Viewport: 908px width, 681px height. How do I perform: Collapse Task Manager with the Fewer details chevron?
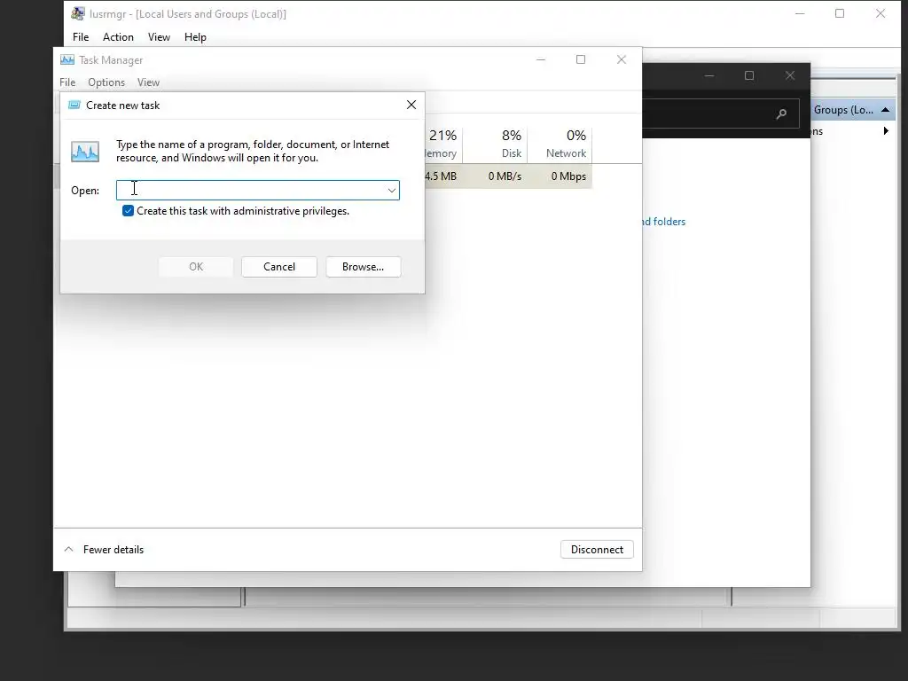pos(68,549)
